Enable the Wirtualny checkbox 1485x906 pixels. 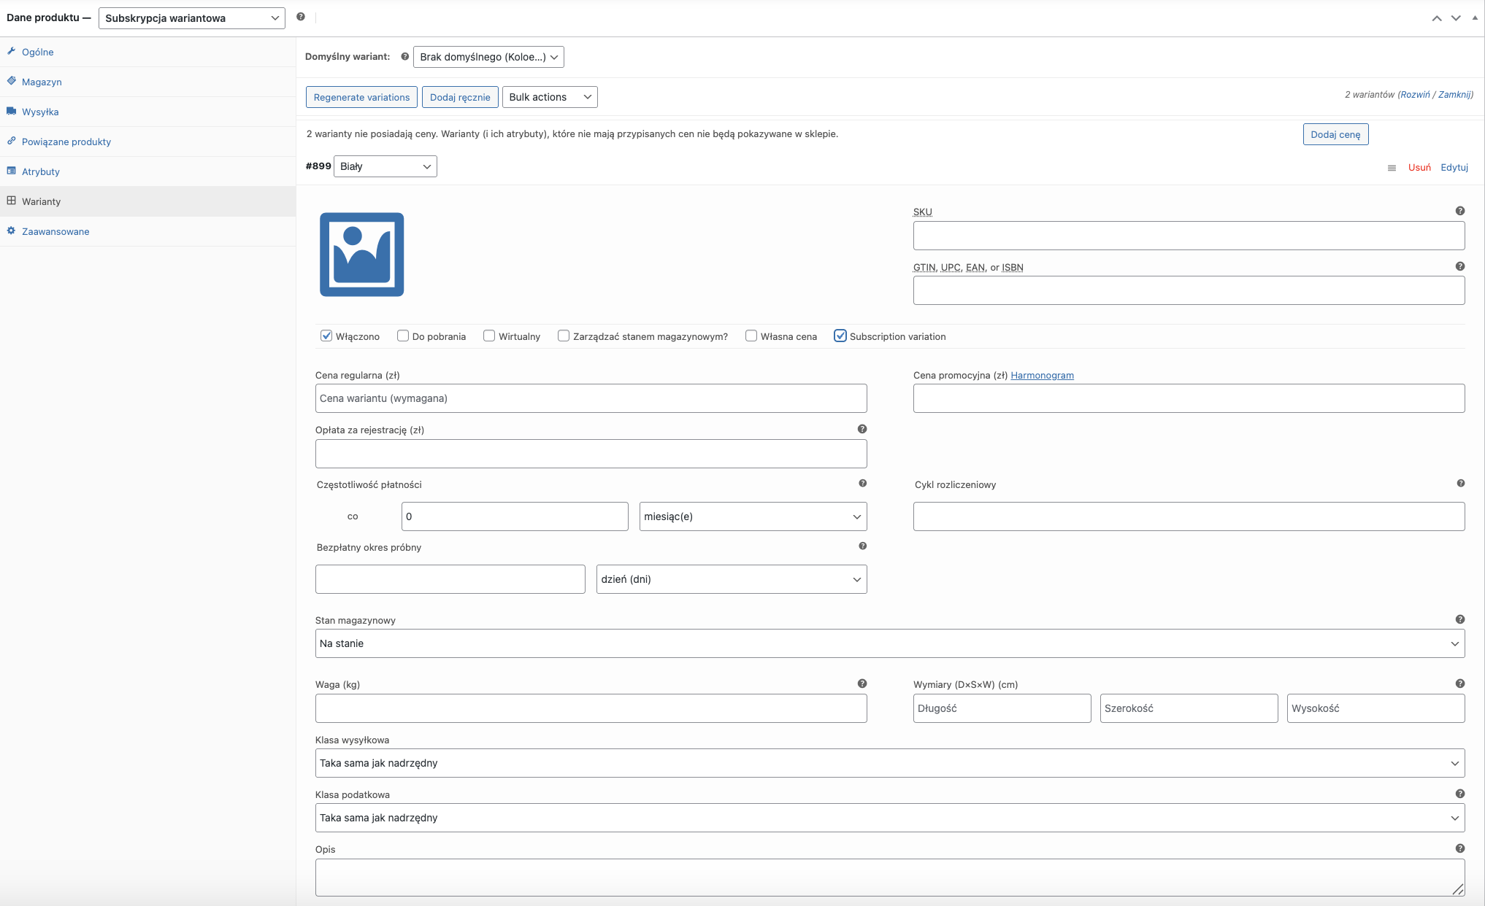click(x=489, y=336)
